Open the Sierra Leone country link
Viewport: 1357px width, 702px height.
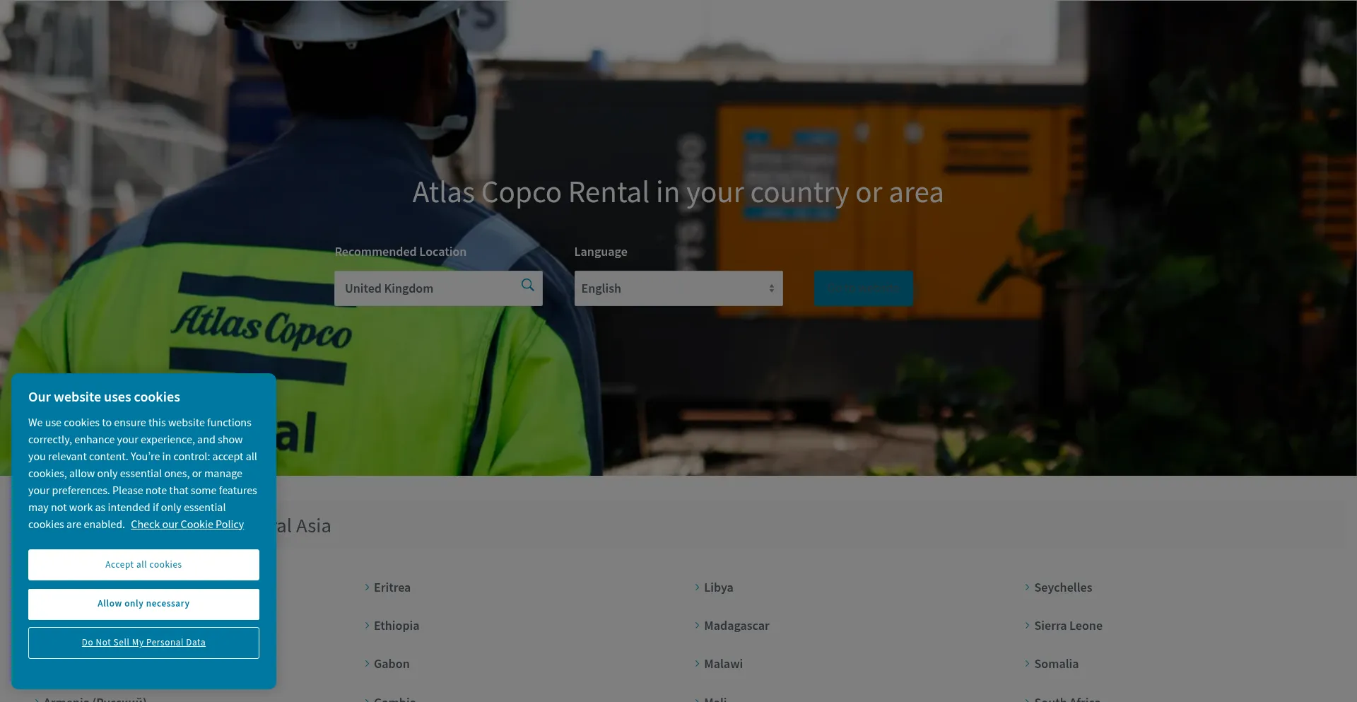(x=1068, y=626)
